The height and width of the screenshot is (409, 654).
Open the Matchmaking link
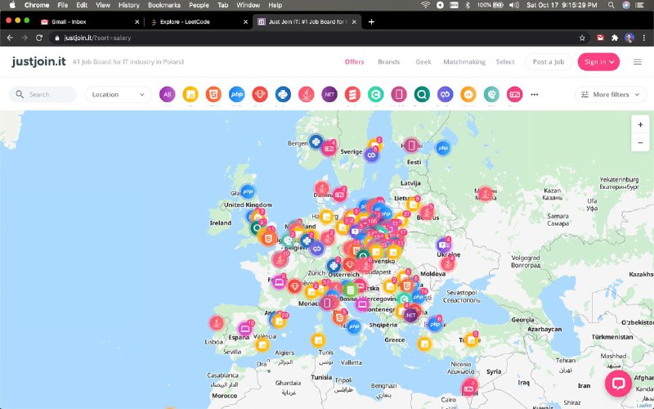[464, 62]
